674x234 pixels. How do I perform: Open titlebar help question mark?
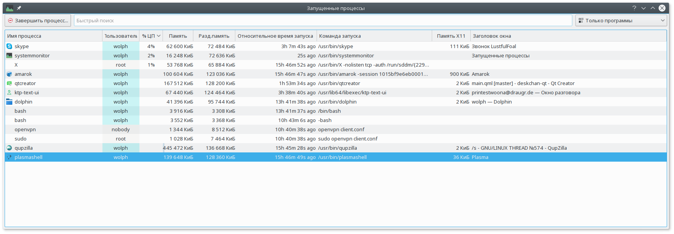[634, 8]
